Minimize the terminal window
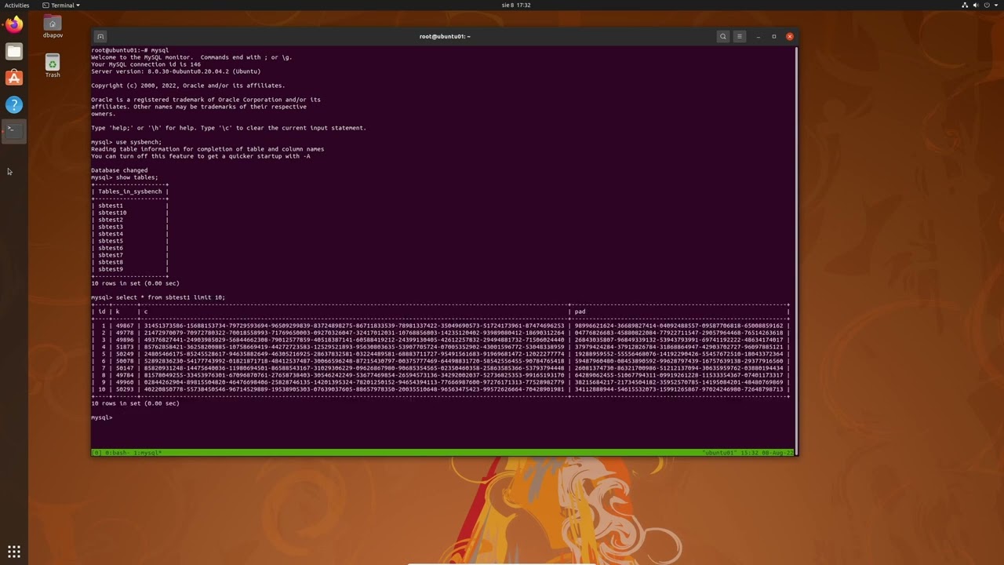Viewport: 1004px width, 565px height. (758, 36)
